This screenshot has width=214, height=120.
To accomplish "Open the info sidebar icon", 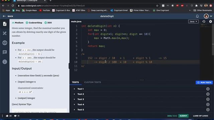I will 5,62.
